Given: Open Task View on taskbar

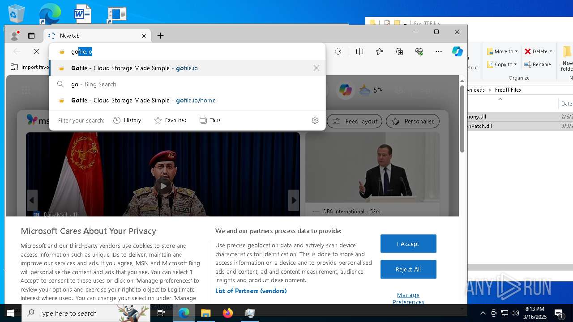Looking at the screenshot, I should [x=161, y=313].
